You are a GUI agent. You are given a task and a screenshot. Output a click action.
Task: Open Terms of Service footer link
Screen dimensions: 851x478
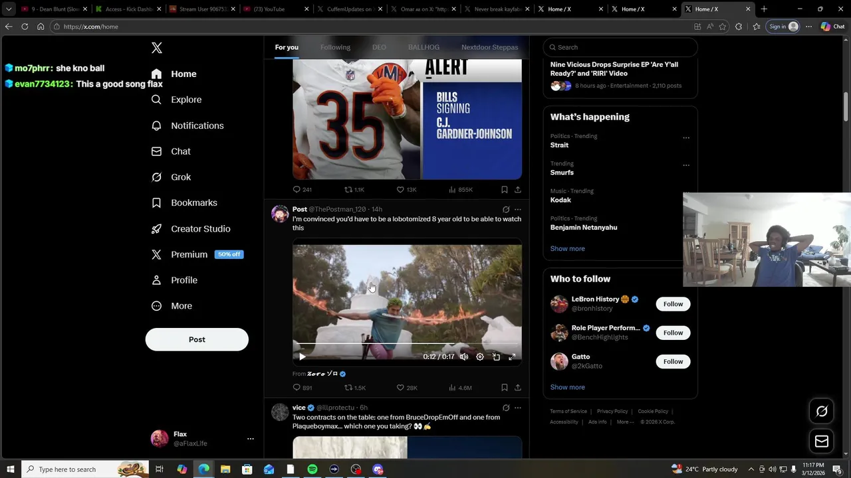(568, 412)
